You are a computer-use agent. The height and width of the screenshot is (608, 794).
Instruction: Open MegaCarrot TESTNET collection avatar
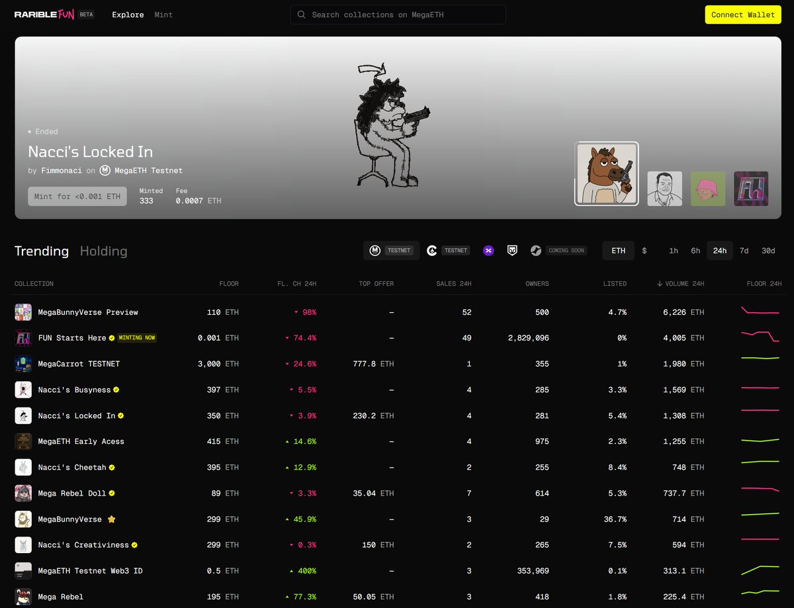[23, 364]
